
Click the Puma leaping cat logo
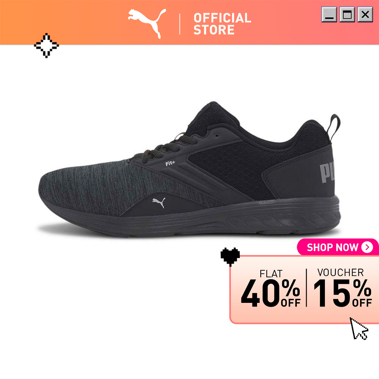[x=147, y=23]
